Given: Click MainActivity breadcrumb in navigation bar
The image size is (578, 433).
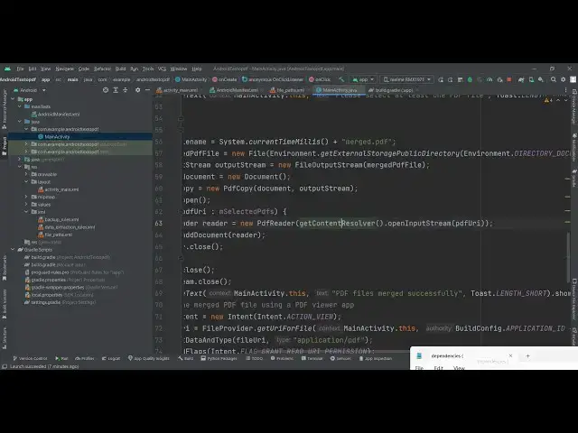Looking at the screenshot, I should (191, 79).
